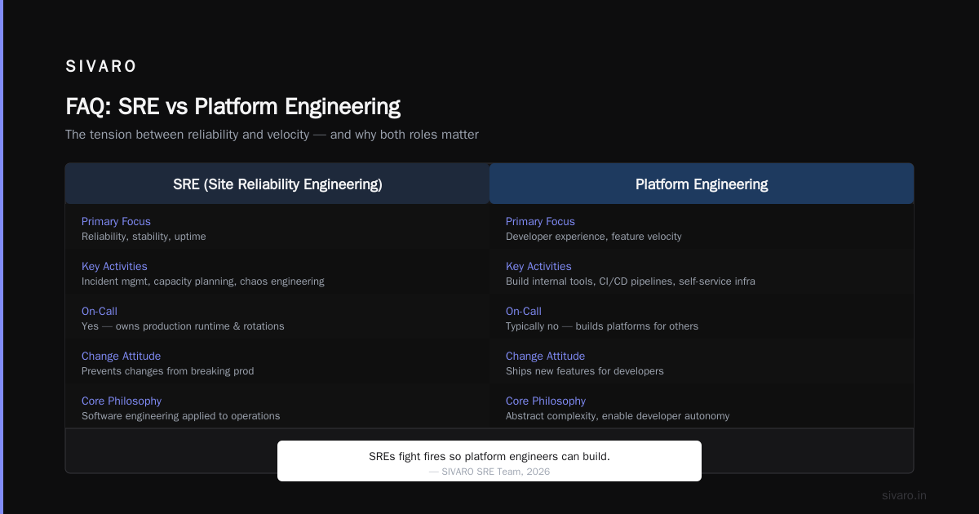
Task: Click the SRE (Site Reliability Engineering) column header
Action: [277, 184]
